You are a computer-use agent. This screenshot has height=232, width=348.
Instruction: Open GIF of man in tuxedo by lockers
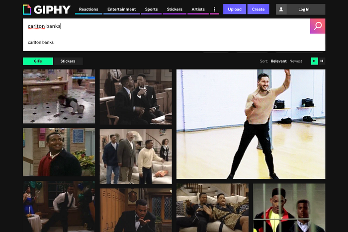pyautogui.click(x=136, y=210)
